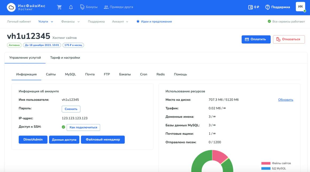310x172 pixels.
Task: Click the green SSH access checkmark
Action: pyautogui.click(x=63, y=127)
